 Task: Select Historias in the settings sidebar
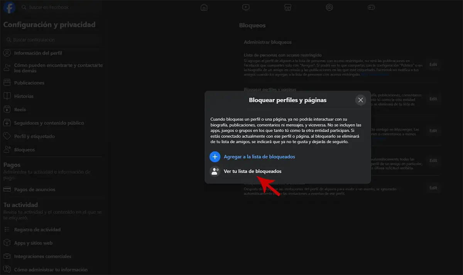[24, 96]
